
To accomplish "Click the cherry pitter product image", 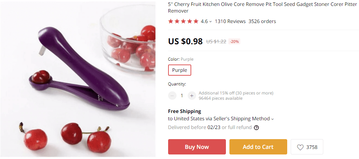I will coord(78,79).
